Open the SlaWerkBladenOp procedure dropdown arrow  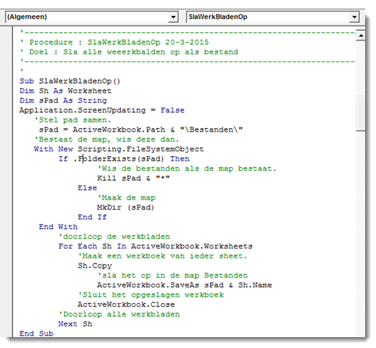pyautogui.click(x=354, y=17)
